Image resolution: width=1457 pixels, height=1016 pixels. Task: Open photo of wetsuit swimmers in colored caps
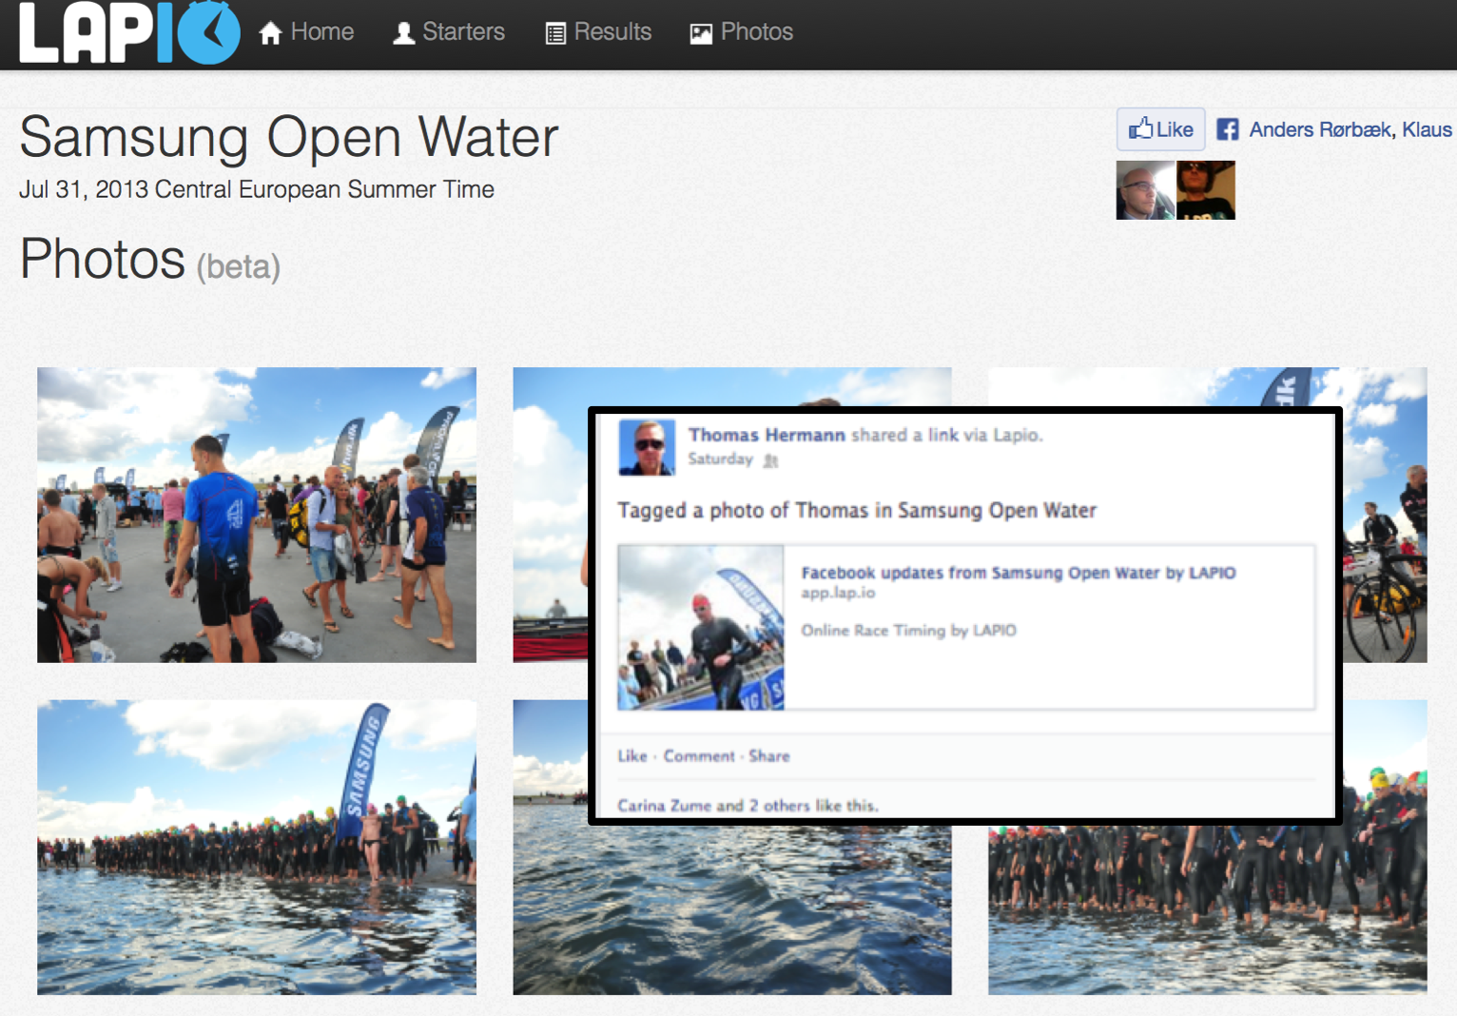(x=1208, y=909)
